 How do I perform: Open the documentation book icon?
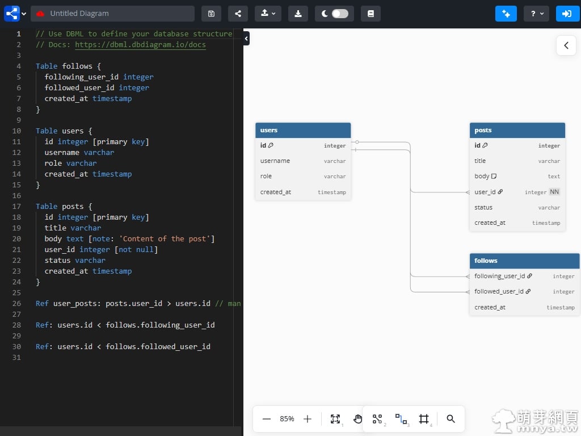pyautogui.click(x=371, y=14)
